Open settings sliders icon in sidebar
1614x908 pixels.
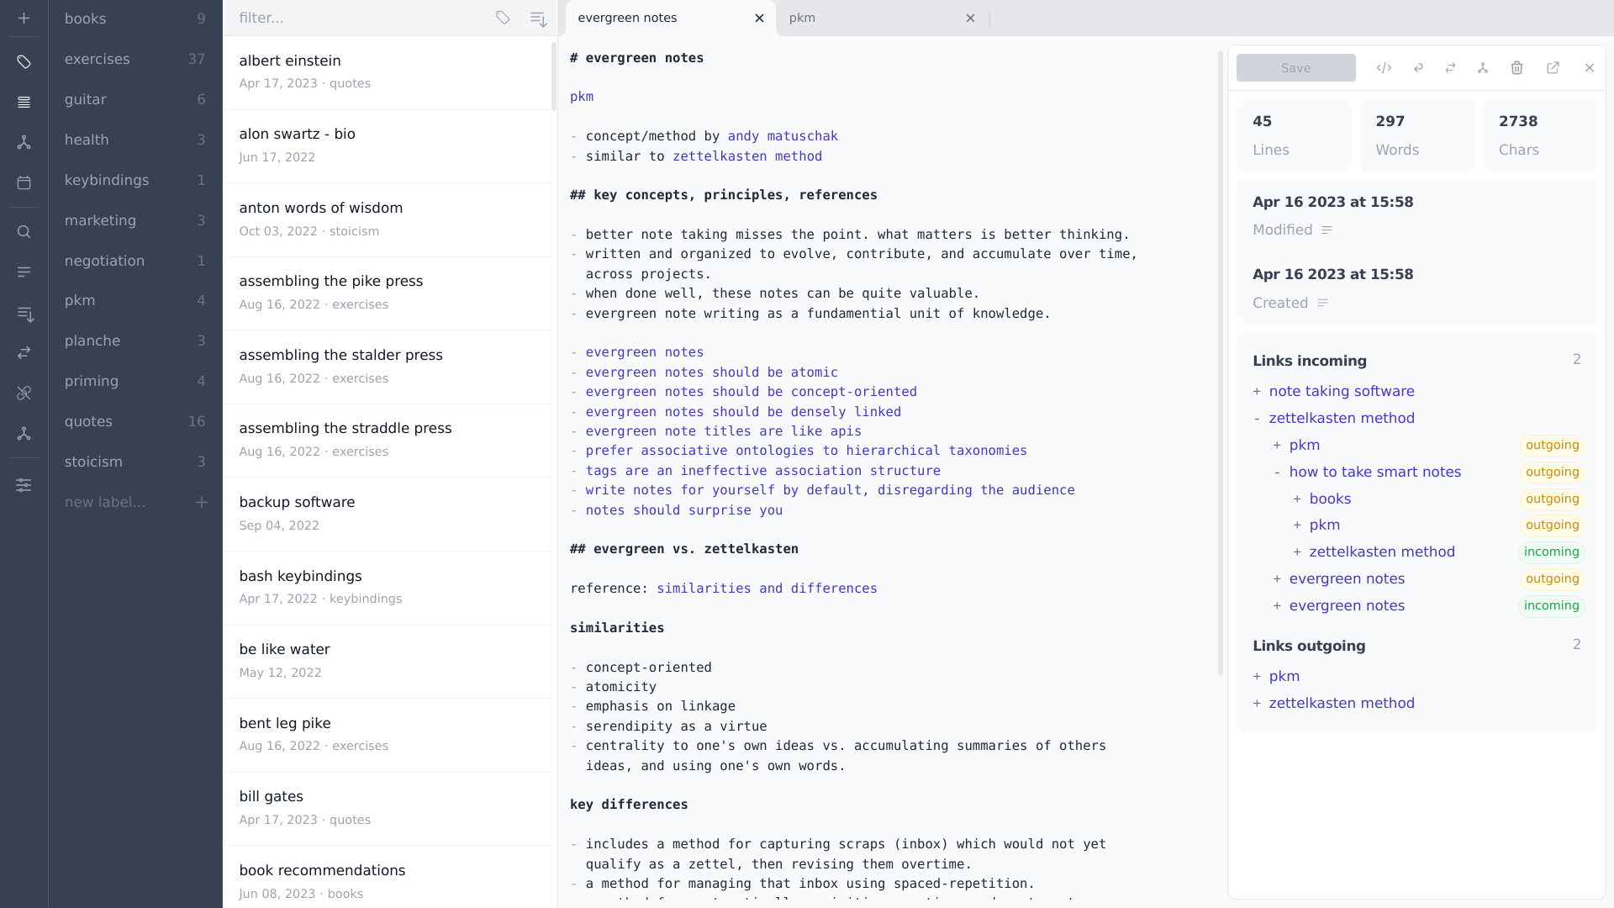pyautogui.click(x=24, y=485)
